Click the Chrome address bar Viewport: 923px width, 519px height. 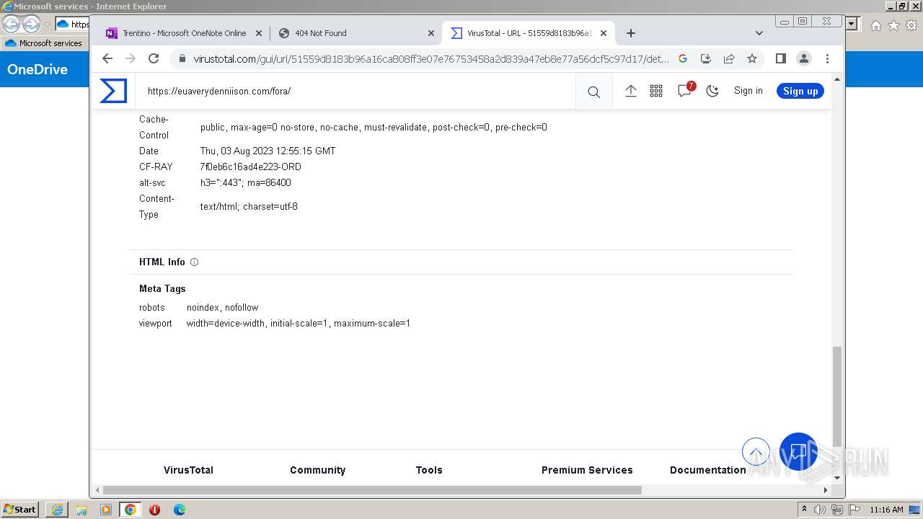point(431,59)
